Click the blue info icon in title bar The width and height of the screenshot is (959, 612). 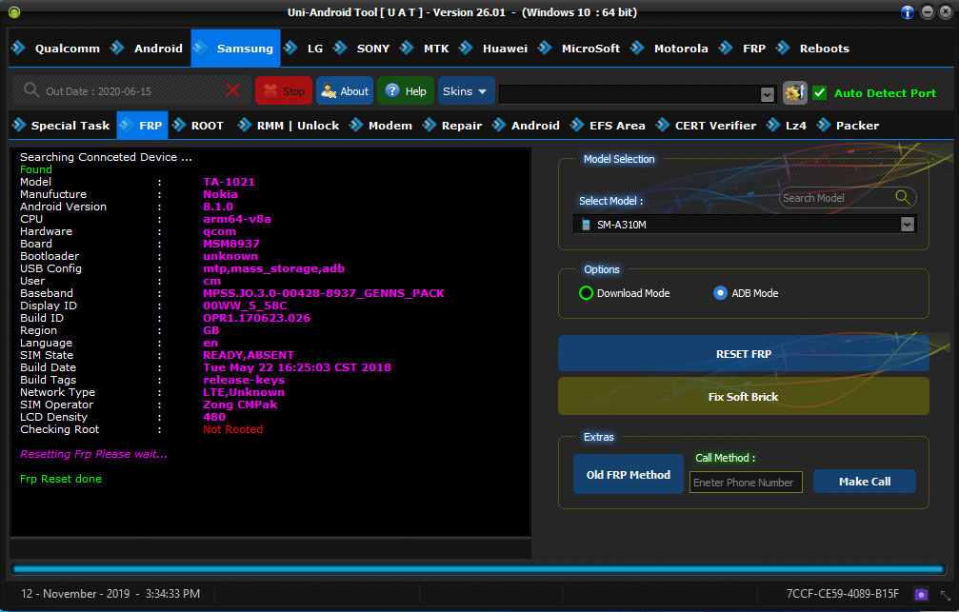907,12
